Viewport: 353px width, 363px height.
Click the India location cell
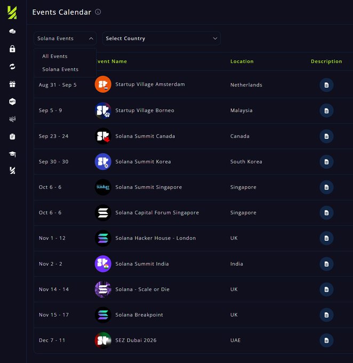[237, 264]
